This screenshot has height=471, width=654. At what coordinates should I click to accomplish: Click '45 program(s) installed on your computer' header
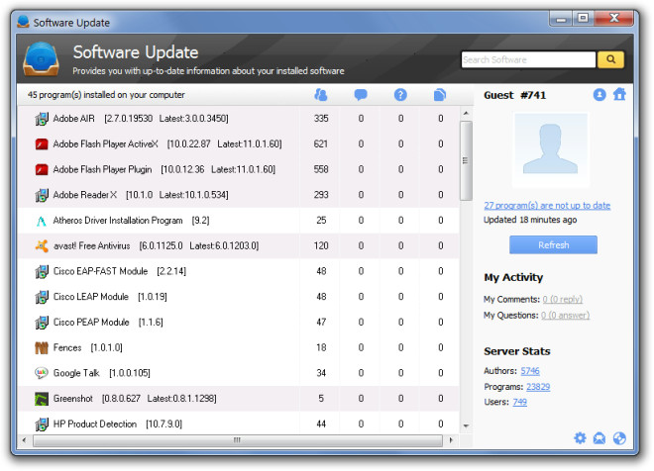pos(106,95)
